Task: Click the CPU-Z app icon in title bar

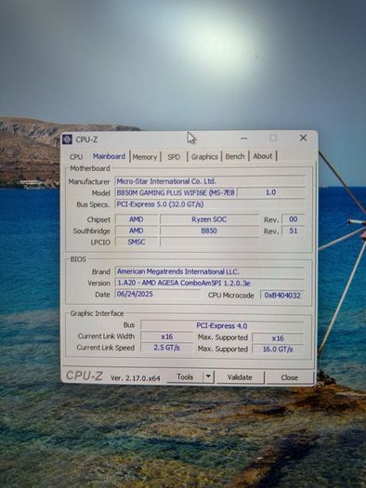Action: pyautogui.click(x=67, y=139)
